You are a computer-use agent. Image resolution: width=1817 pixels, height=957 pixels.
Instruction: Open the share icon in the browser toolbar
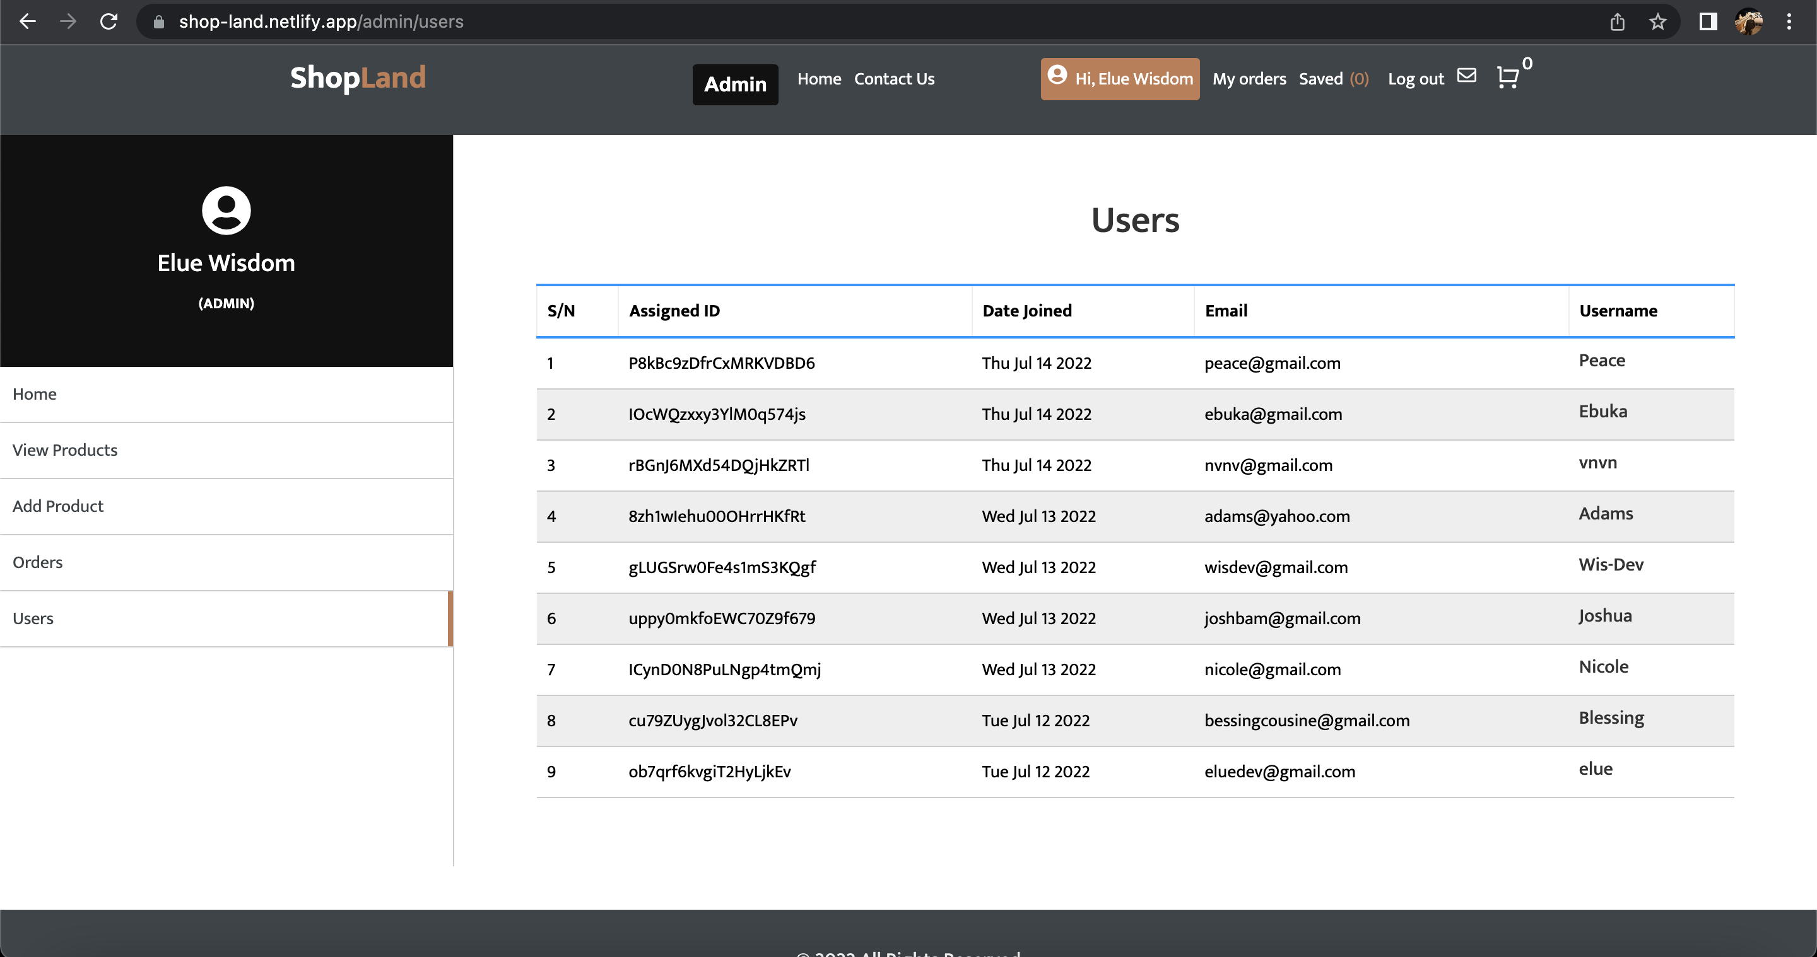pyautogui.click(x=1616, y=22)
